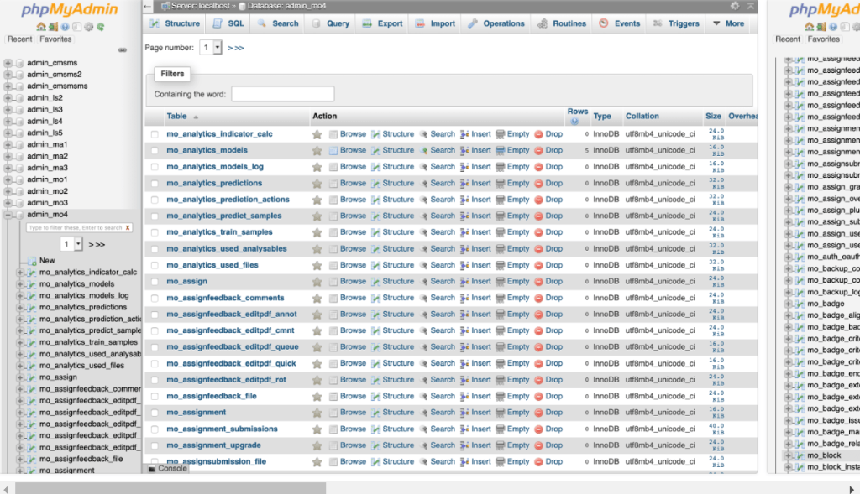Collapse the admin_mo4 database tree
The width and height of the screenshot is (860, 494).
coord(8,215)
